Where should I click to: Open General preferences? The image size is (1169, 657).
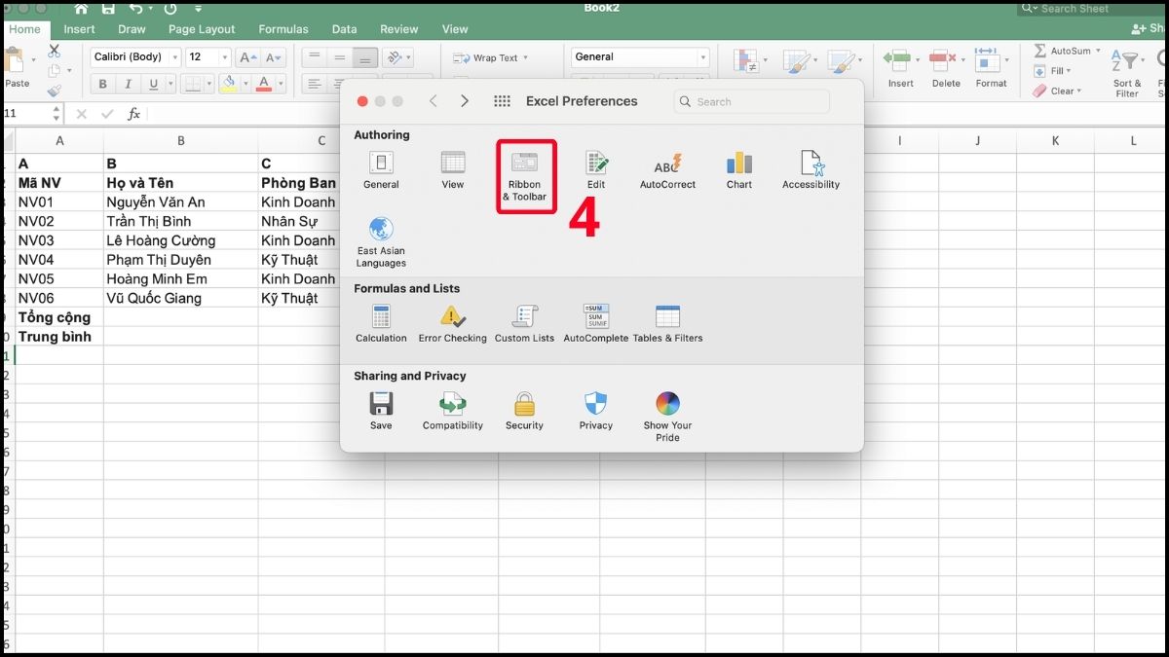click(x=381, y=169)
